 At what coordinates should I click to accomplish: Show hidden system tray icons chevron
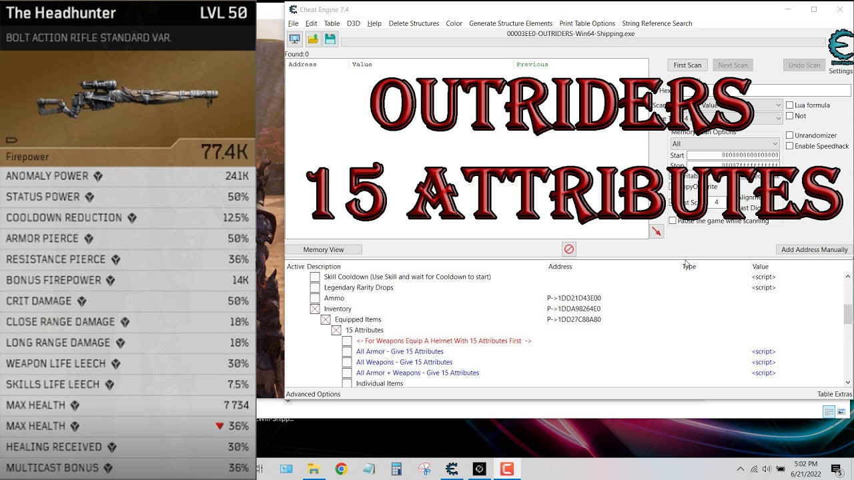coord(740,469)
